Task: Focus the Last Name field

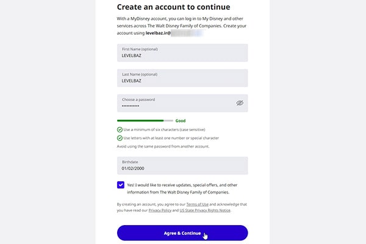Action: (182, 78)
